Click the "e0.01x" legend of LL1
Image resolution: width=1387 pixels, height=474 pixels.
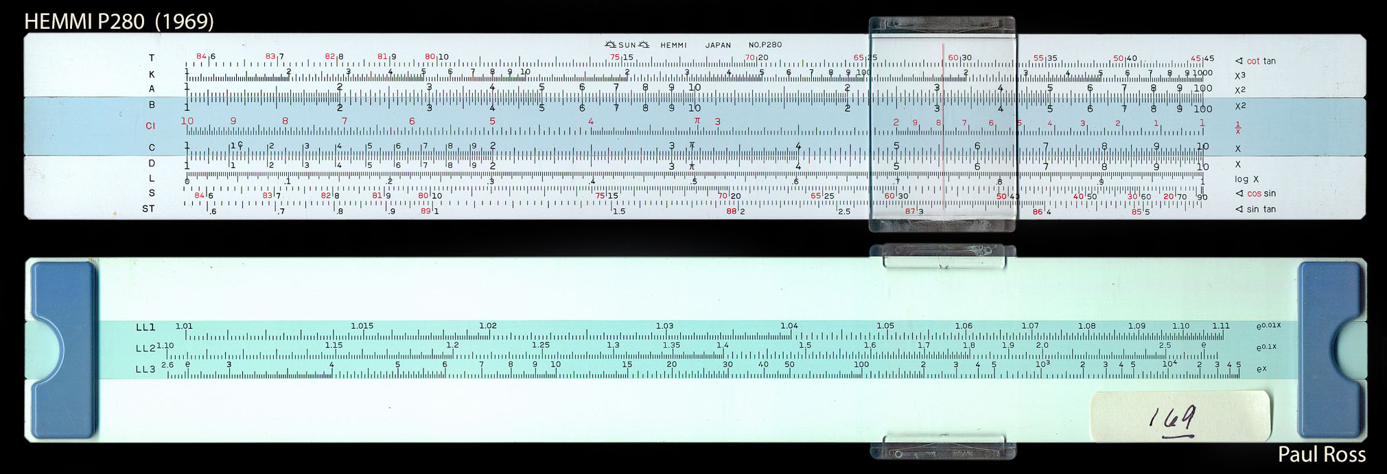[x=1268, y=326]
